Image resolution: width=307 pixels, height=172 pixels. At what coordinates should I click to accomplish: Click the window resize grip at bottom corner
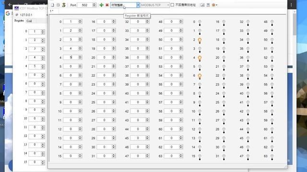(x=286, y=167)
